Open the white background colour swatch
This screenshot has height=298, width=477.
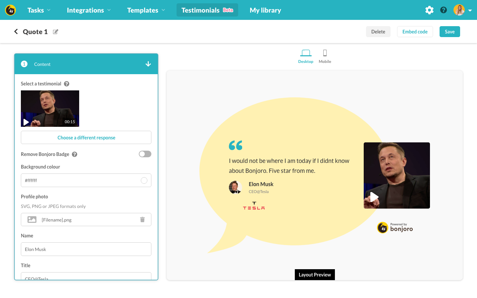click(x=144, y=180)
